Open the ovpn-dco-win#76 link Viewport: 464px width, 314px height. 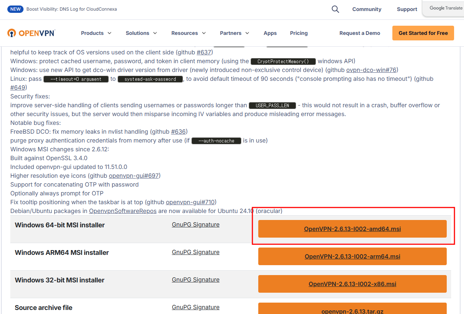[x=371, y=70]
